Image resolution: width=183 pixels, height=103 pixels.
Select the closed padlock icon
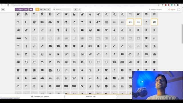[x=74, y=14]
